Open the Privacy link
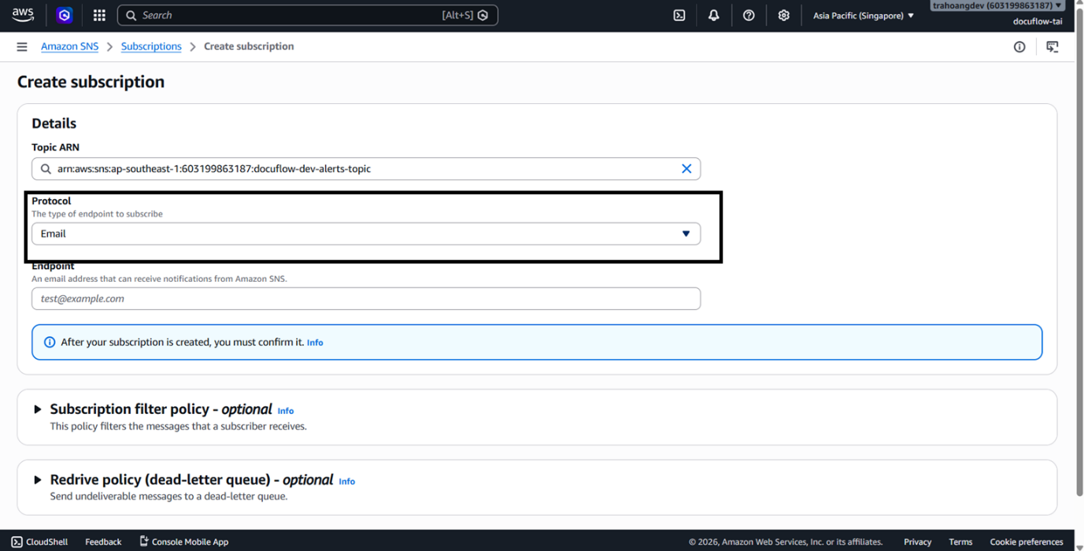 918,542
